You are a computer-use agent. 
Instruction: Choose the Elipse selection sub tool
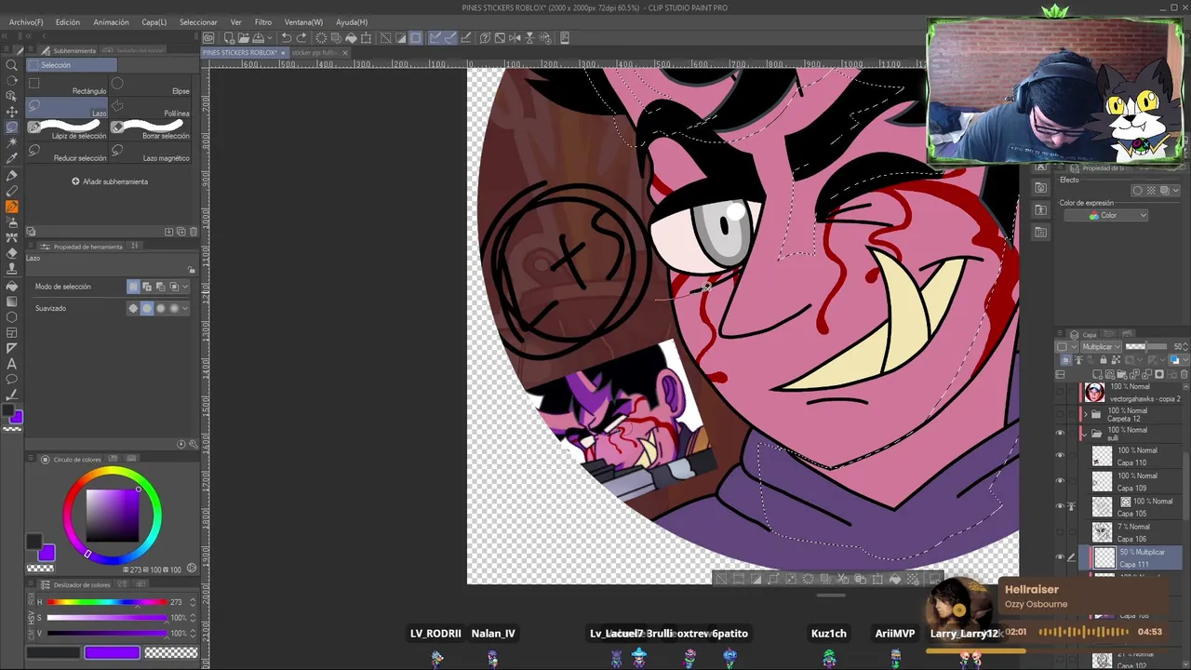[x=151, y=87]
